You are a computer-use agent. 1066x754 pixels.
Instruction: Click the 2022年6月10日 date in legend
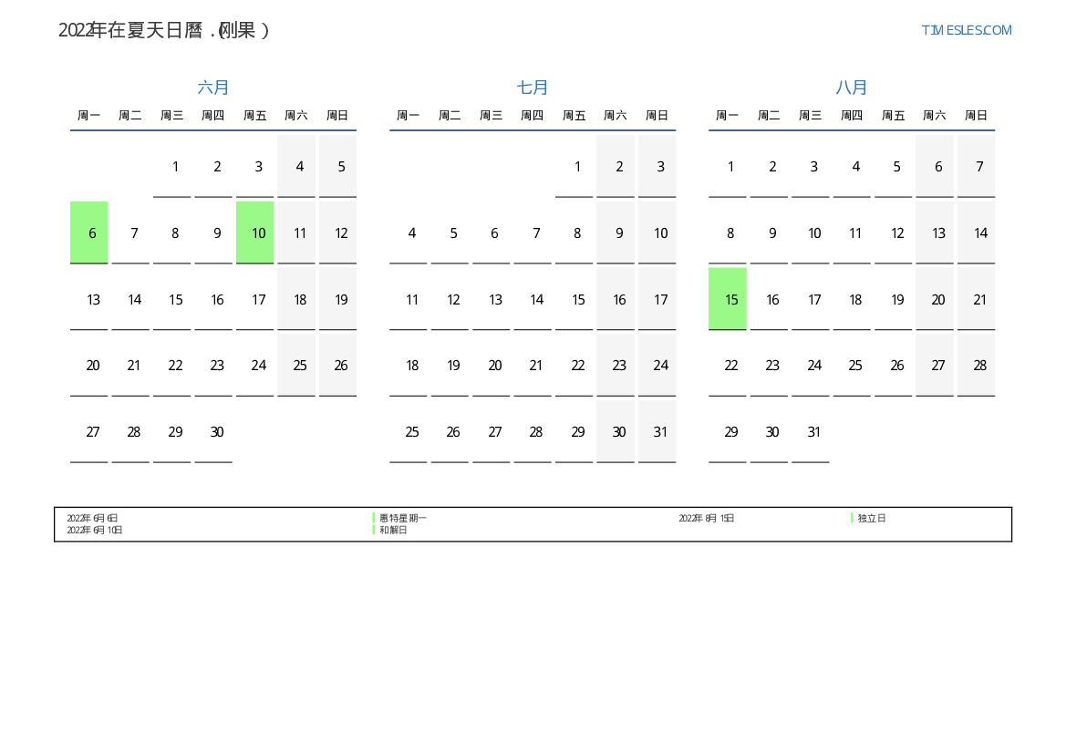[95, 530]
